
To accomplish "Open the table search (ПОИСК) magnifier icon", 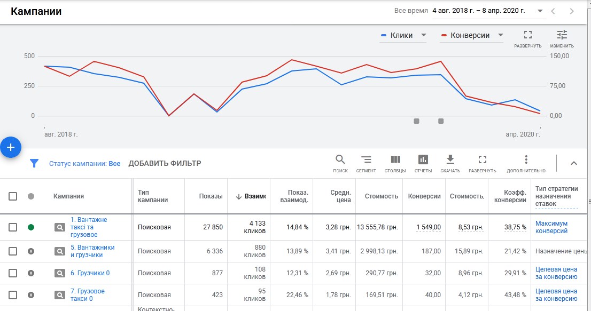I will [x=340, y=160].
